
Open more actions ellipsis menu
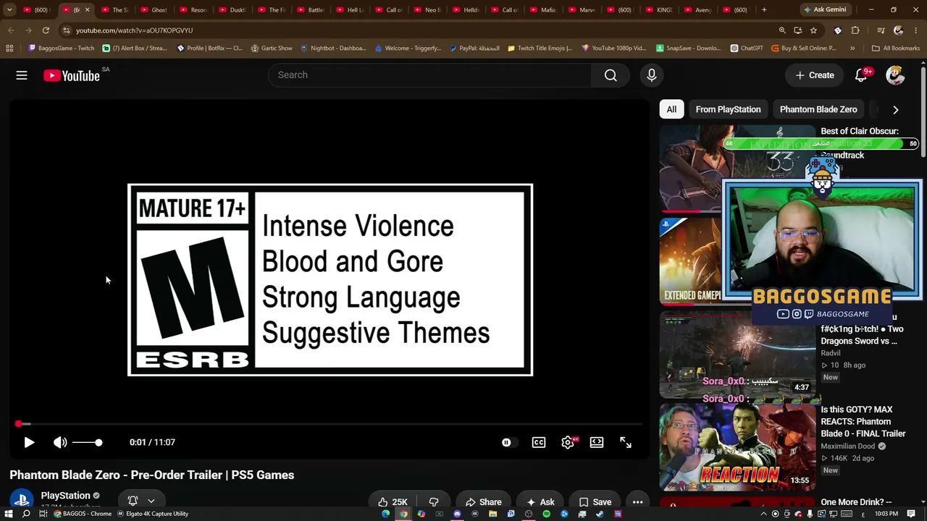click(637, 502)
